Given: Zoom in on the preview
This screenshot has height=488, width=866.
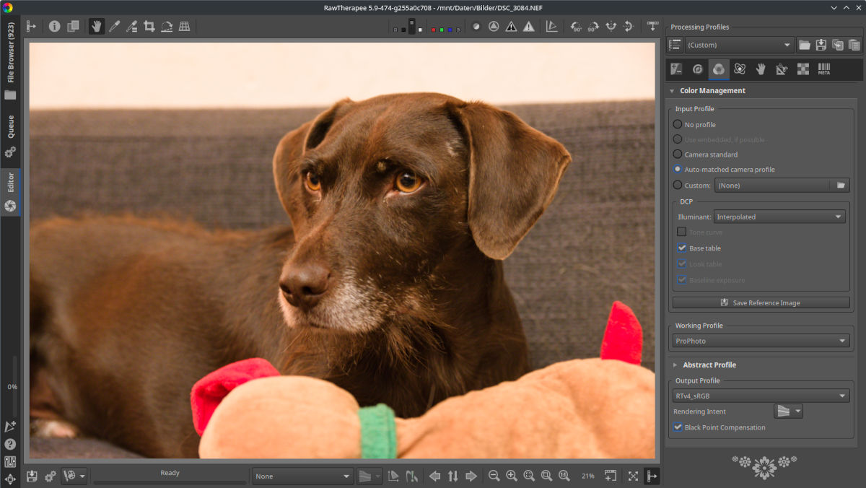Looking at the screenshot, I should pos(512,476).
